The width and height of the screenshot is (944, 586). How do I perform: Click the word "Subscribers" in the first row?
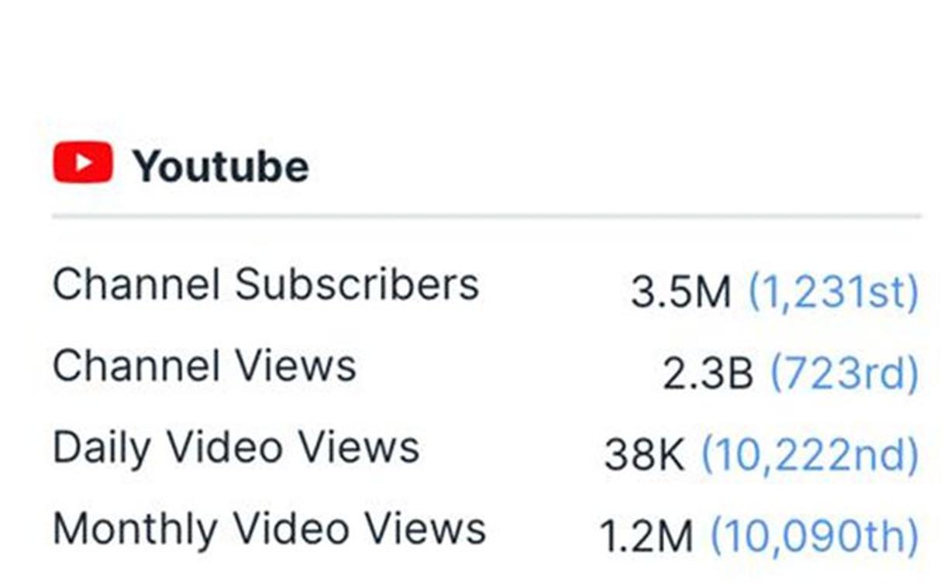(x=357, y=284)
